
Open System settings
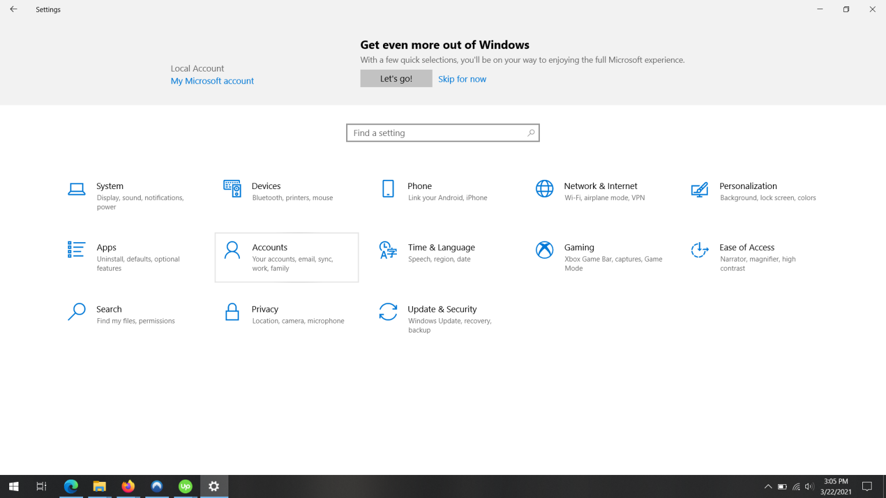click(130, 196)
